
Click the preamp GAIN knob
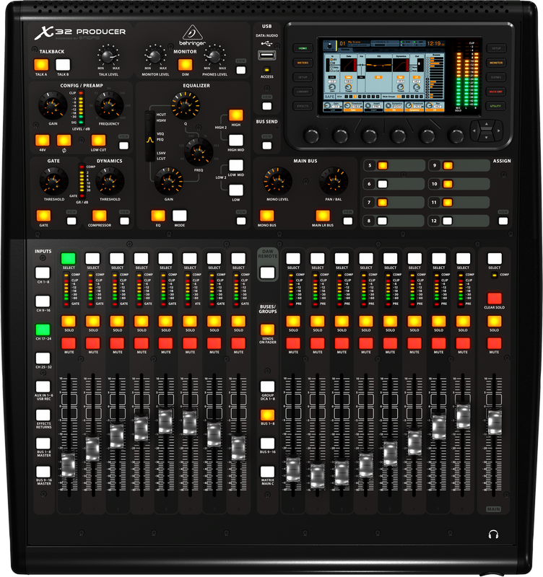(52, 107)
